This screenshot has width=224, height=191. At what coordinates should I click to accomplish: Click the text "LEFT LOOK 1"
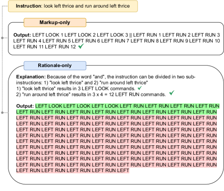coord(48,35)
